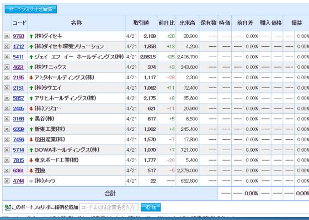The width and height of the screenshot is (309, 220).
Task: Click the up arrow beside DOWAホールディングス(株)
Action: [31, 150]
